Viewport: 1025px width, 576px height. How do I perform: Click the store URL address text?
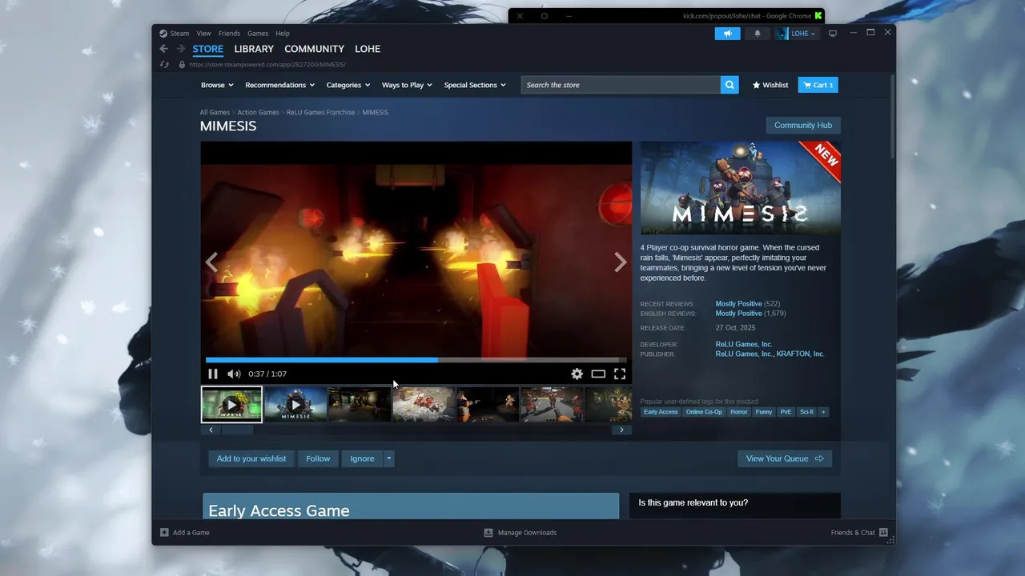coord(267,65)
